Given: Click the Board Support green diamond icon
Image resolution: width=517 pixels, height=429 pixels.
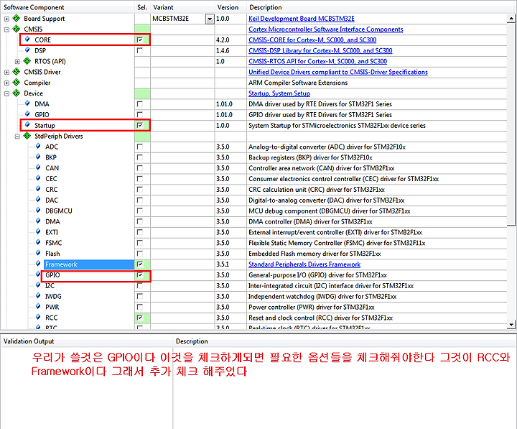Looking at the screenshot, I should pyautogui.click(x=17, y=18).
